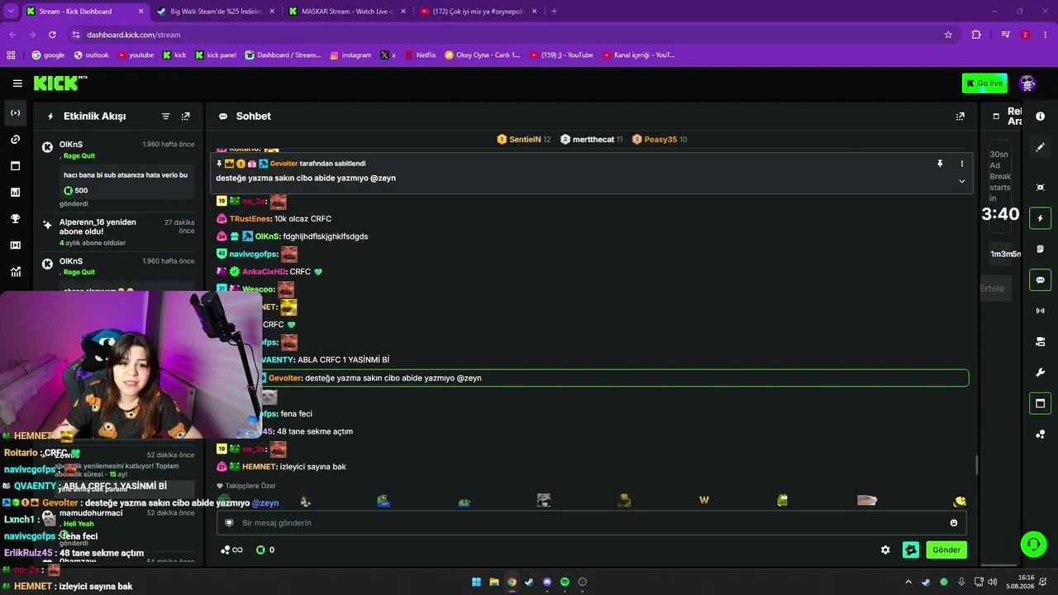Open Windows Start menu
This screenshot has width=1058, height=595.
pos(476,582)
